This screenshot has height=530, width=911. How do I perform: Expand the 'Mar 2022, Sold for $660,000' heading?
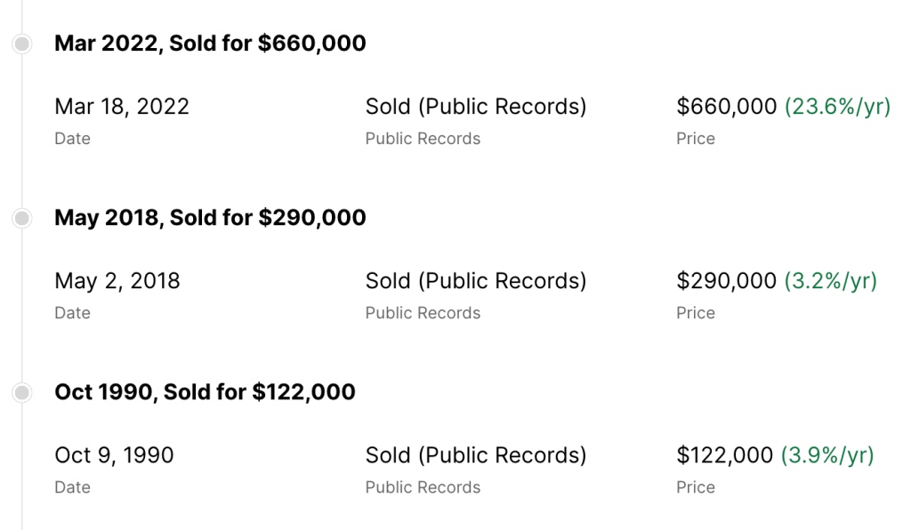click(x=210, y=44)
